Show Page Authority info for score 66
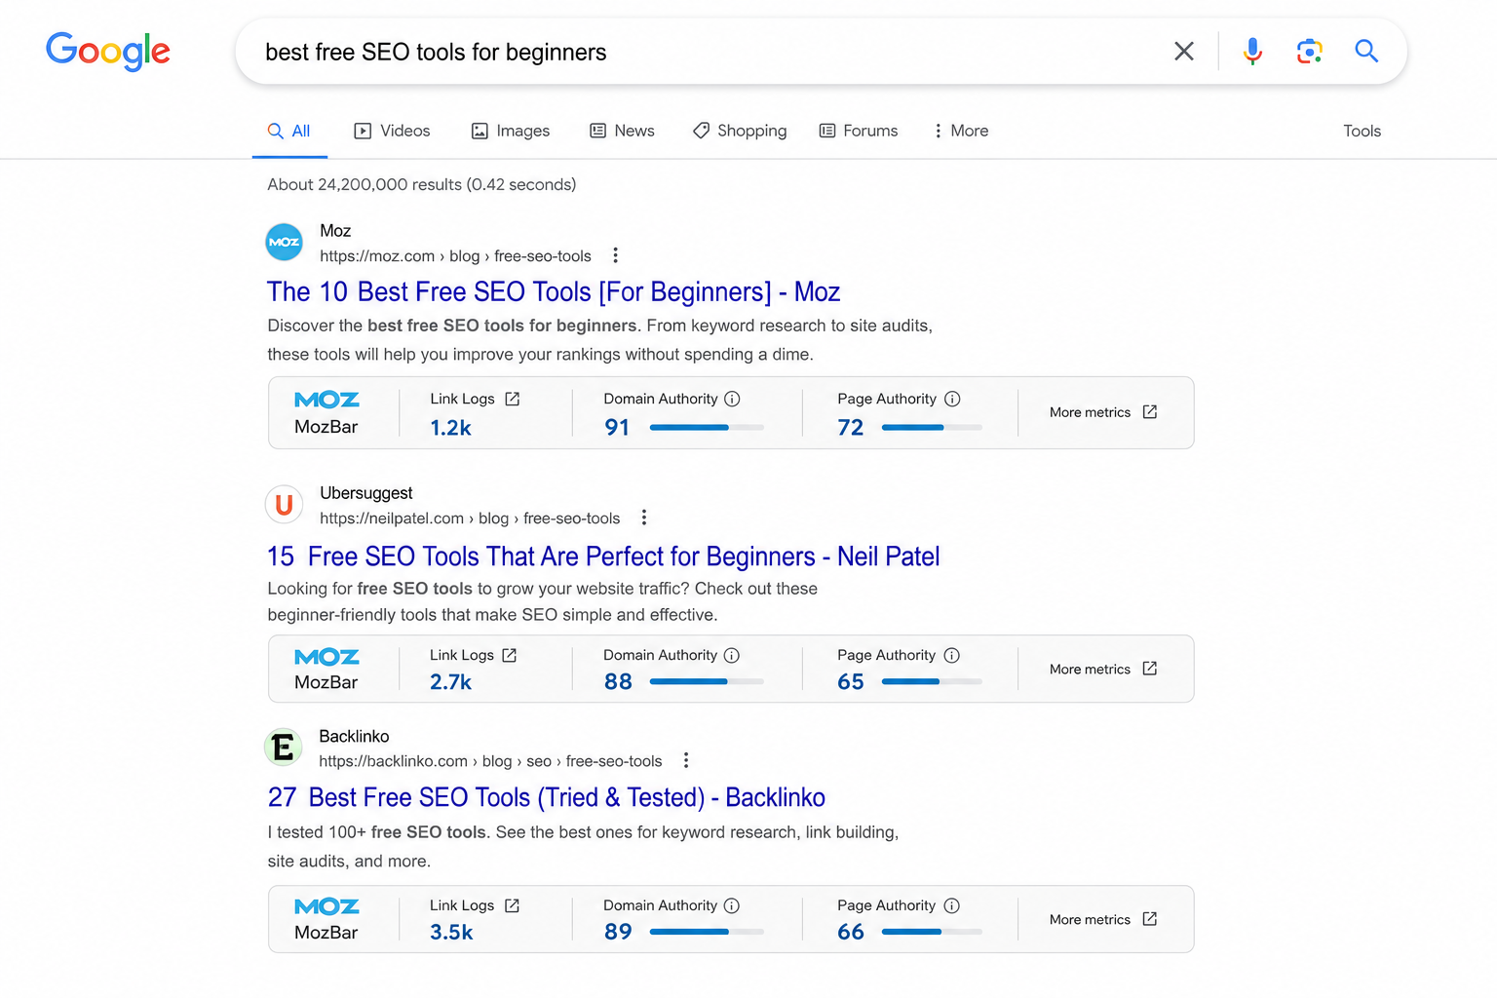This screenshot has height=998, width=1497. click(x=952, y=905)
